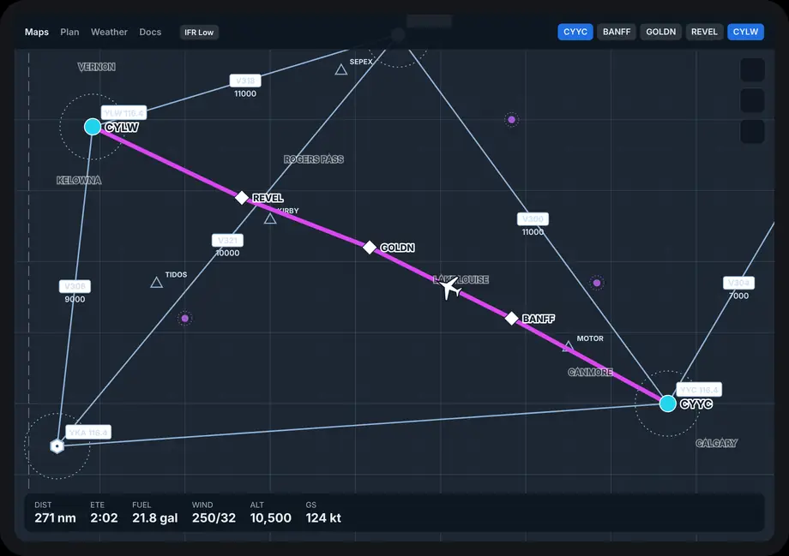Click the top map control button
This screenshot has width=789, height=556.
click(x=752, y=70)
